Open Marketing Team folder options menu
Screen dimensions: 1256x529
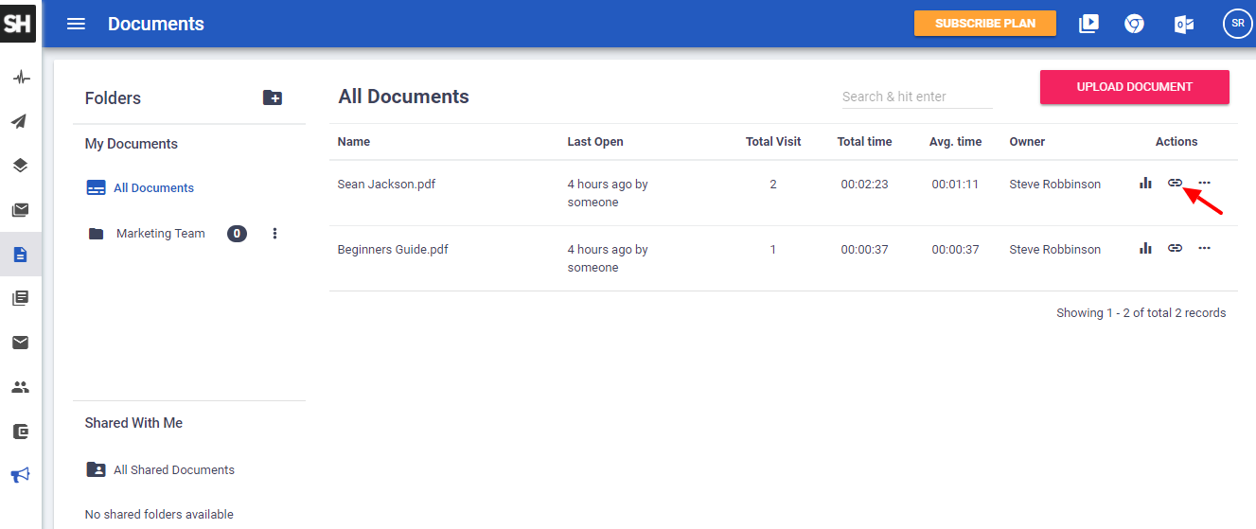[x=275, y=233]
